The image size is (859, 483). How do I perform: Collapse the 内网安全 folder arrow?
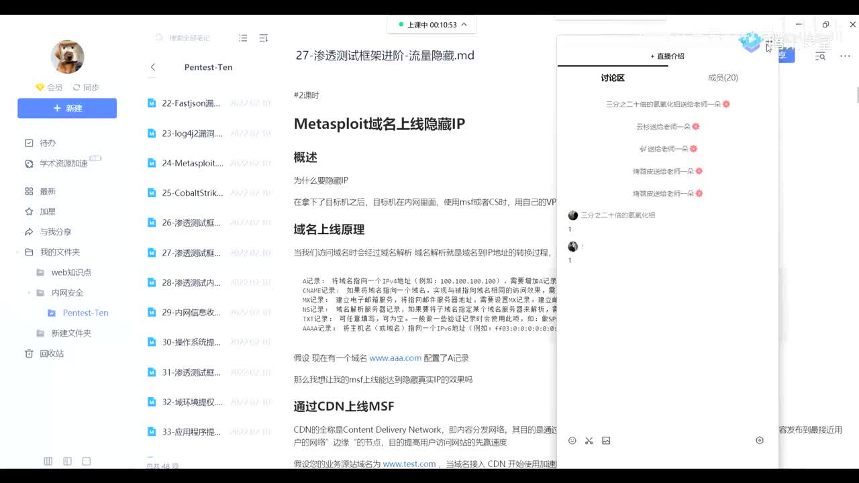[x=30, y=292]
